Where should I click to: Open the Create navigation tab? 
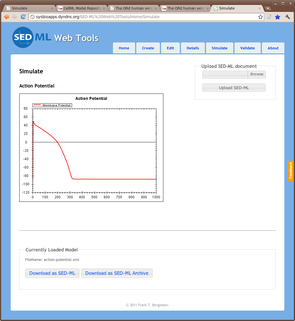[148, 48]
